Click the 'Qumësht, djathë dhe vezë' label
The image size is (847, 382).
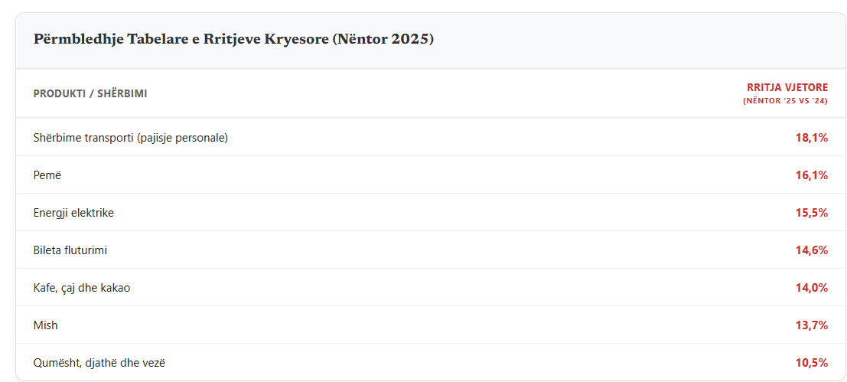99,363
